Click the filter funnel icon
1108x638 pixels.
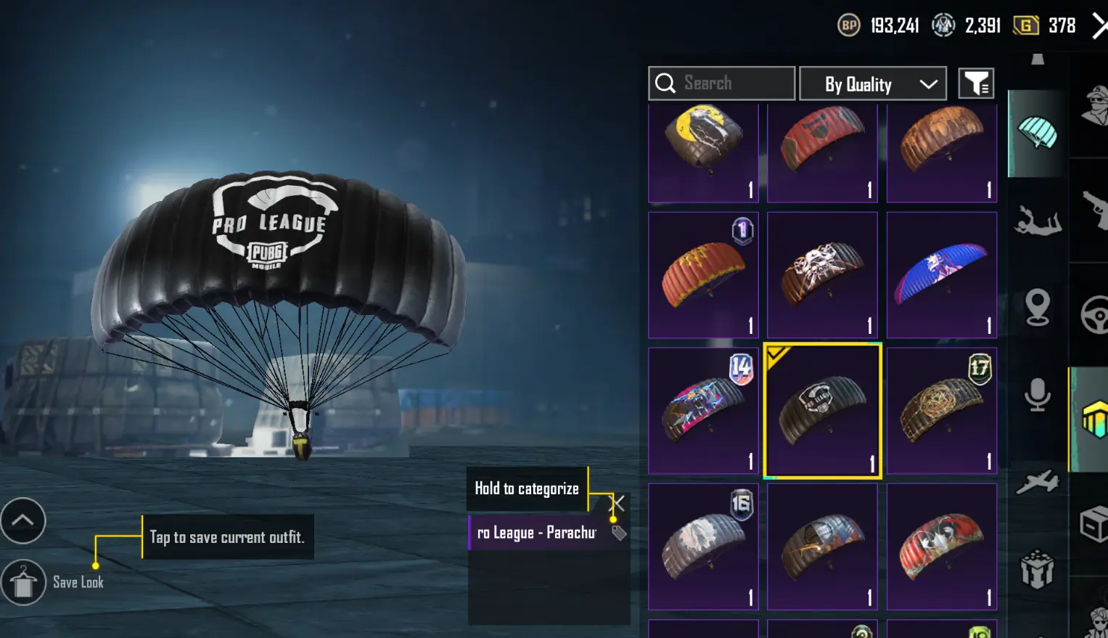pos(976,83)
